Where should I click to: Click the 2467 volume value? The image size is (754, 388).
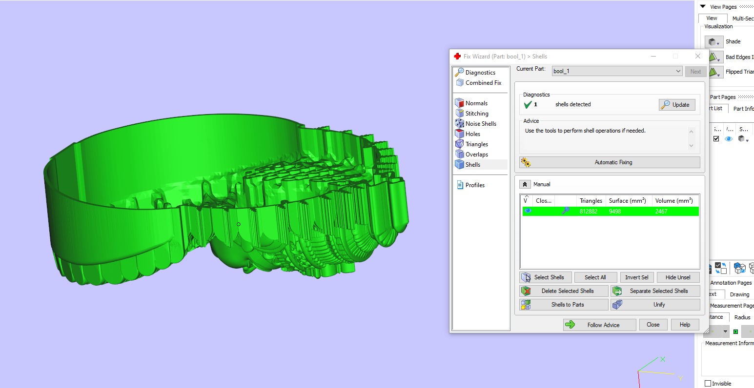pyautogui.click(x=661, y=212)
